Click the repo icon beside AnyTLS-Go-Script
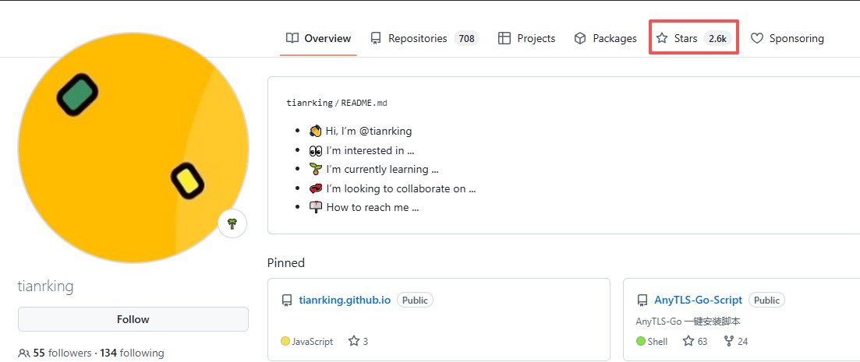The image size is (860, 362). coord(642,300)
